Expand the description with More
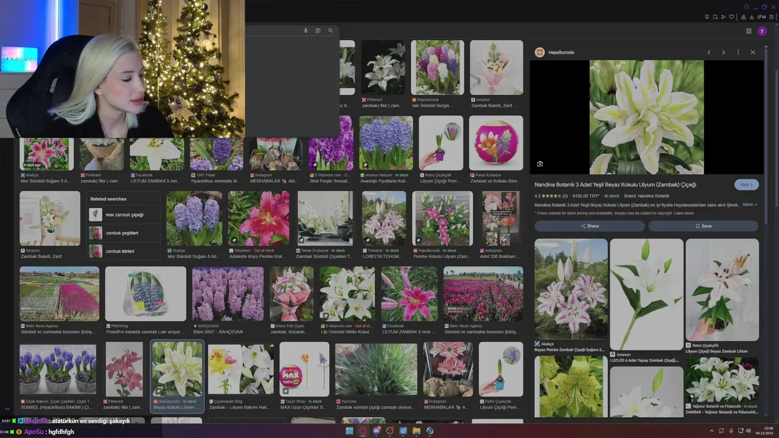This screenshot has width=779, height=438. (x=750, y=205)
